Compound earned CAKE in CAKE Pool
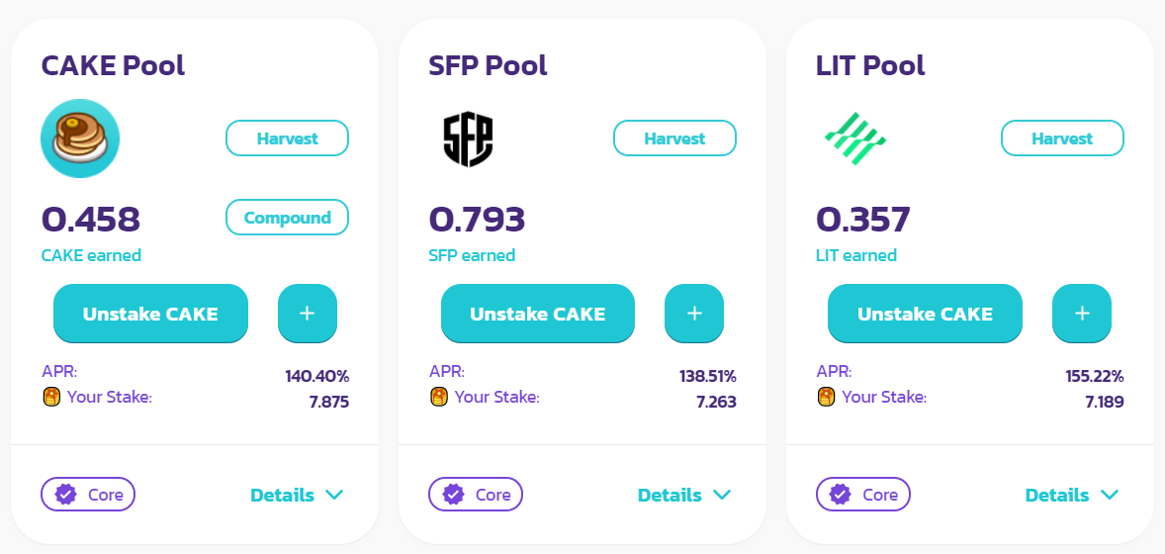The height and width of the screenshot is (554, 1165). point(287,217)
